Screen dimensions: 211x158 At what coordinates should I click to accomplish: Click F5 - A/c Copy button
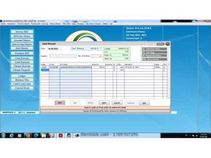coord(154,52)
